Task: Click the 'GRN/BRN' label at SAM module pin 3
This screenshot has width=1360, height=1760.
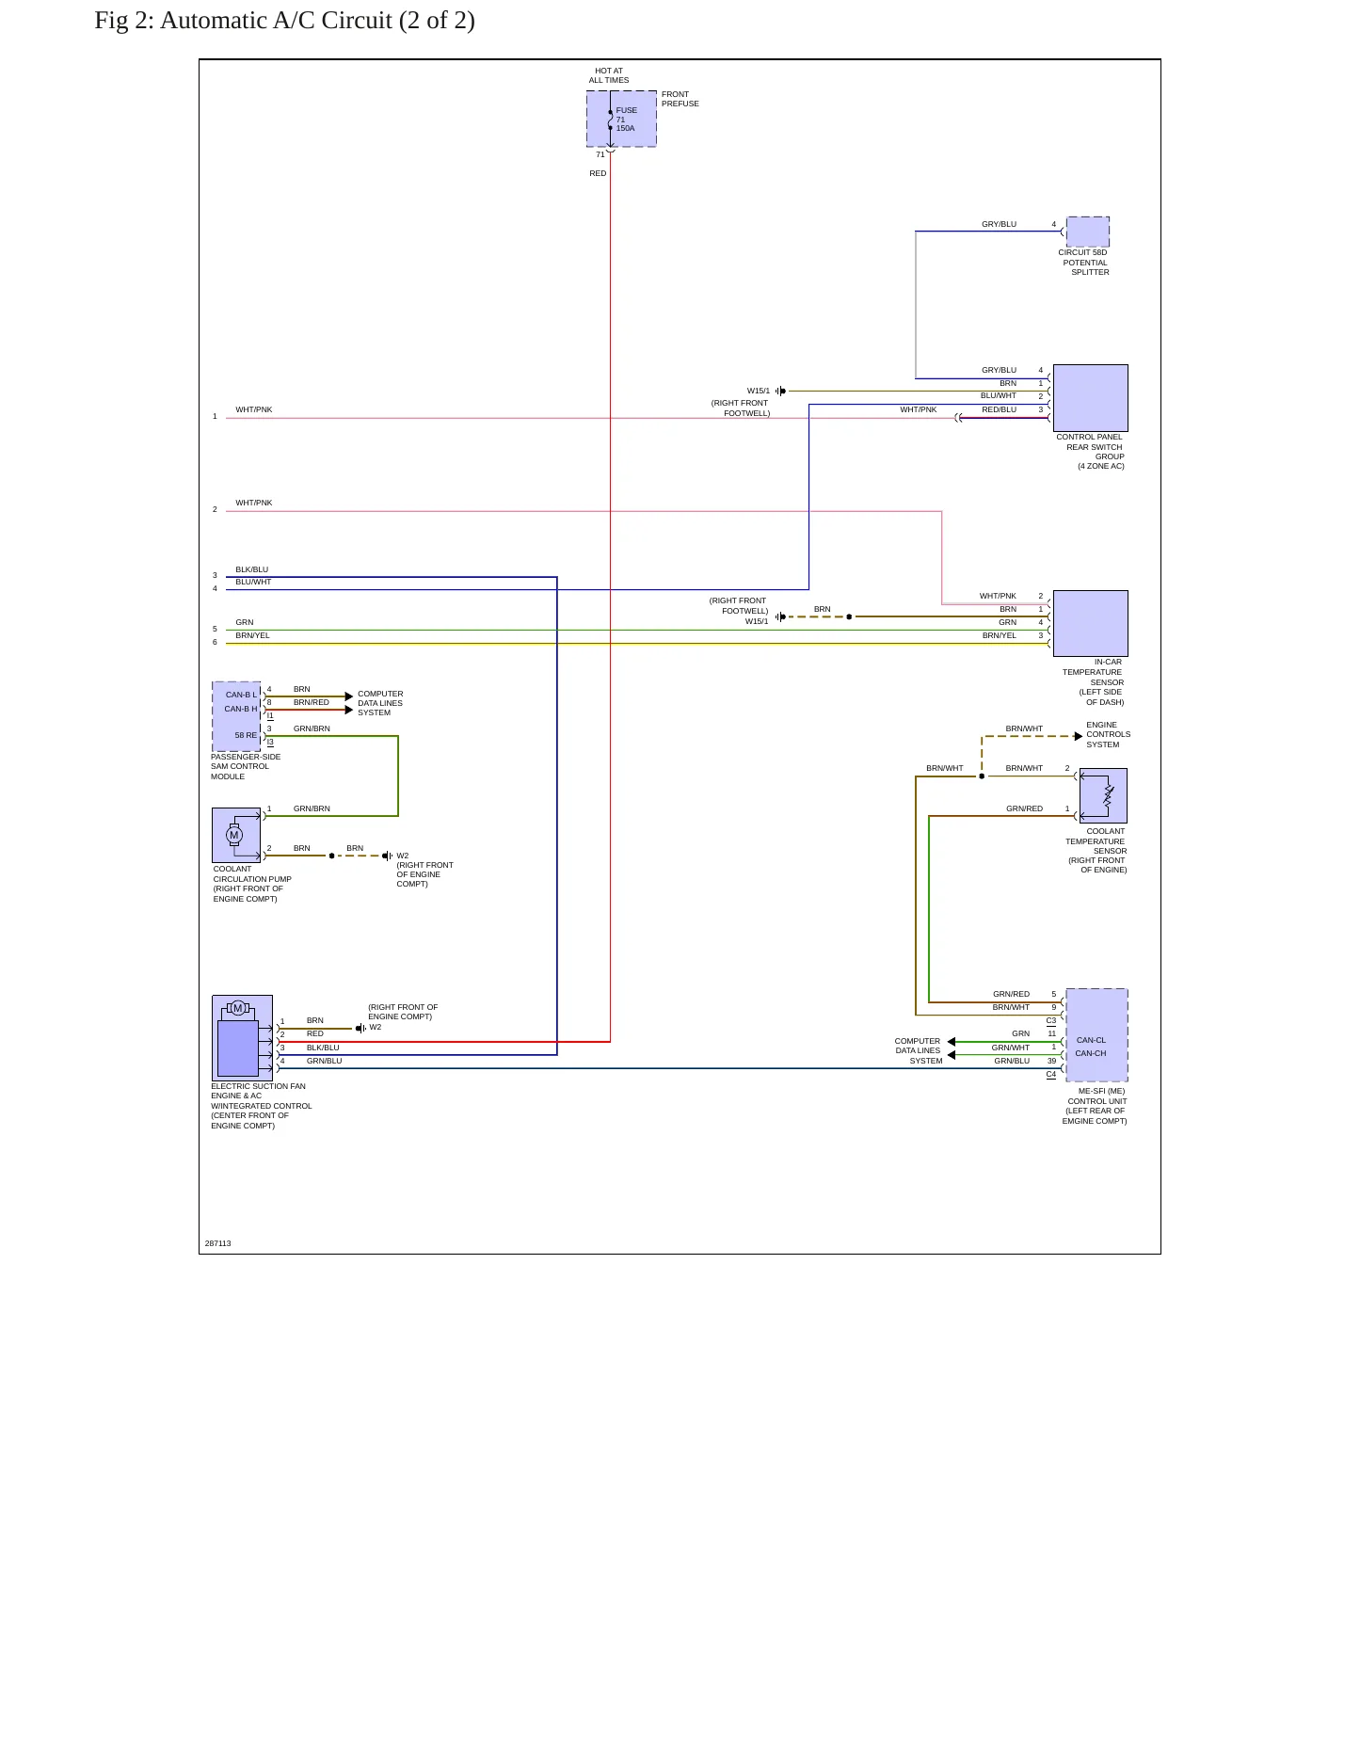Action: [x=312, y=728]
